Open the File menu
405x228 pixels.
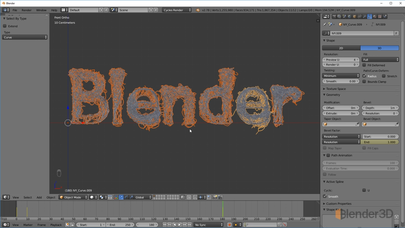15,10
